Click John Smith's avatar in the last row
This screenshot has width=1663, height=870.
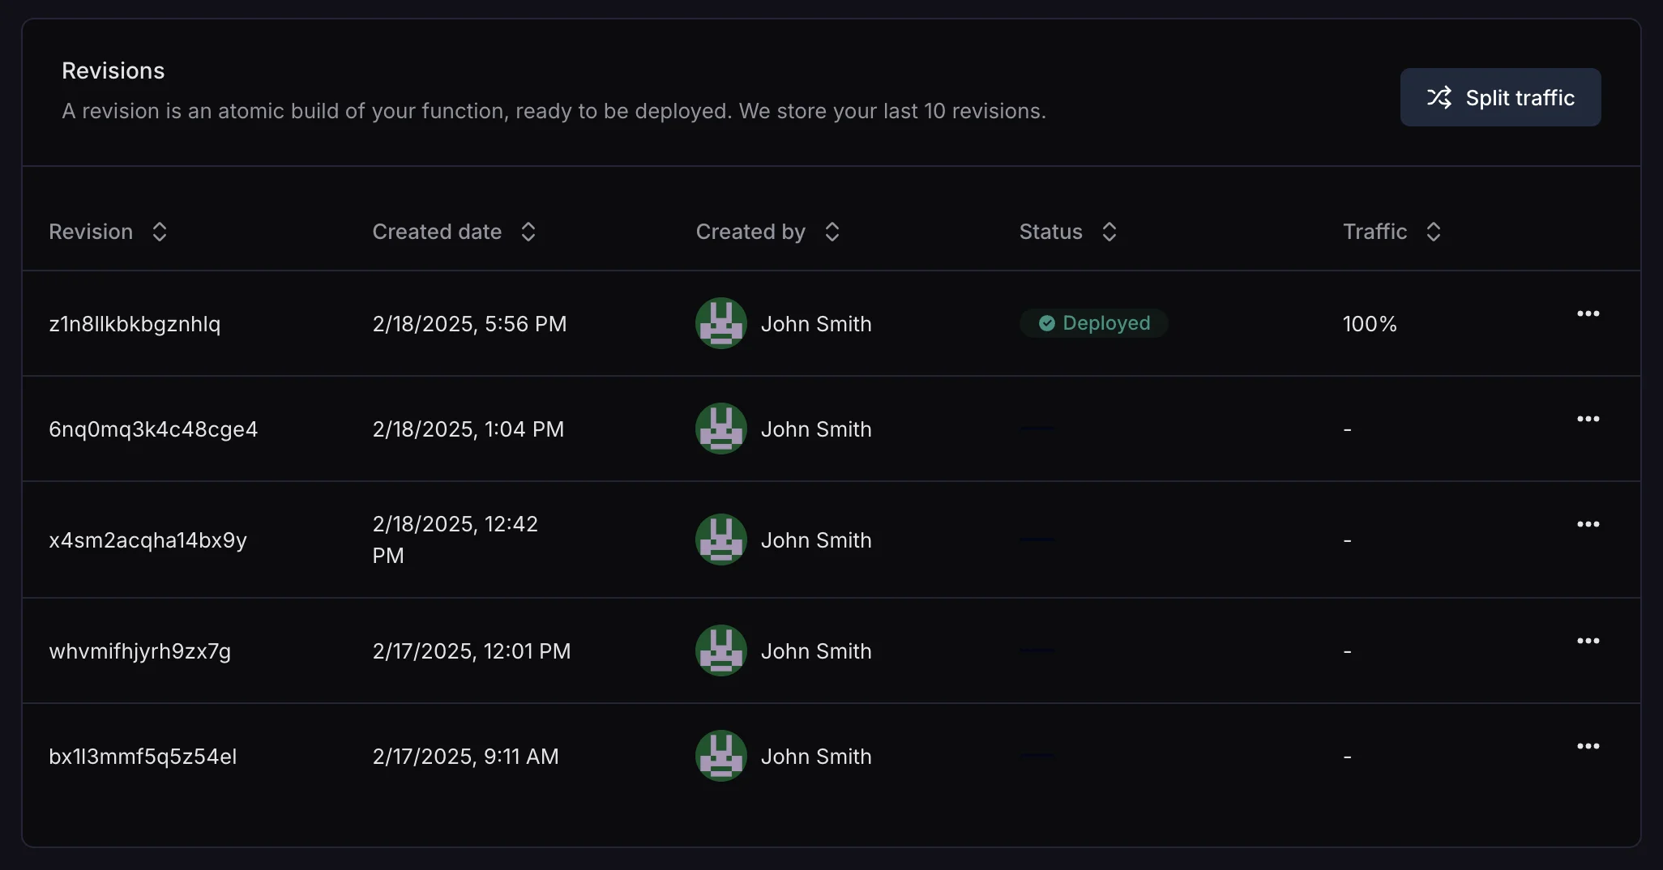point(721,756)
